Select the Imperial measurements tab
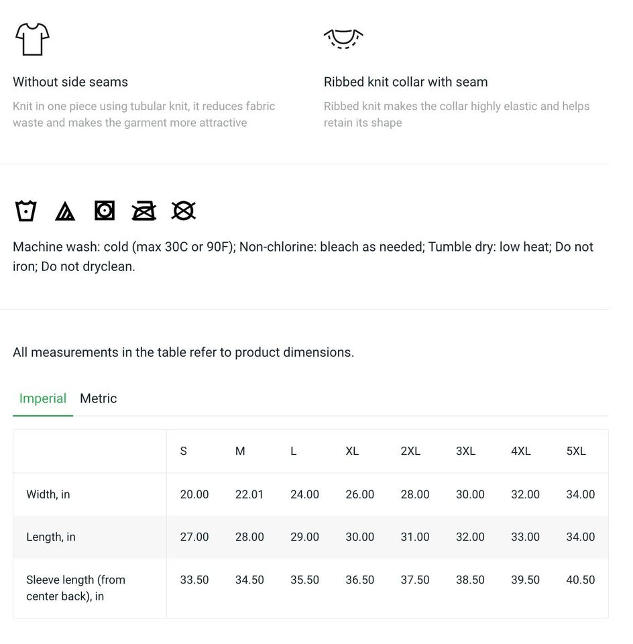Image resolution: width=633 pixels, height=644 pixels. (43, 398)
